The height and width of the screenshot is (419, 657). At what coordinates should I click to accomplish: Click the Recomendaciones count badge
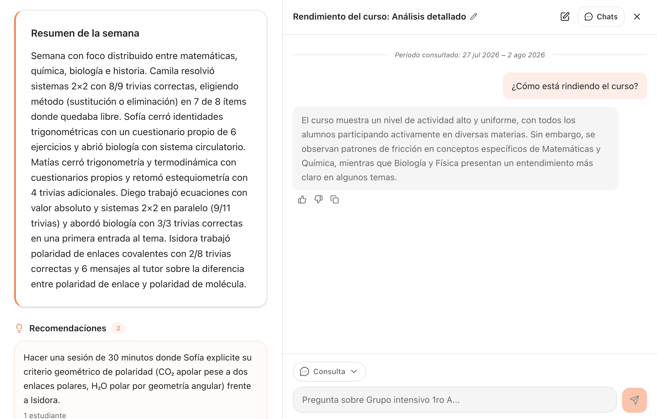click(x=118, y=328)
